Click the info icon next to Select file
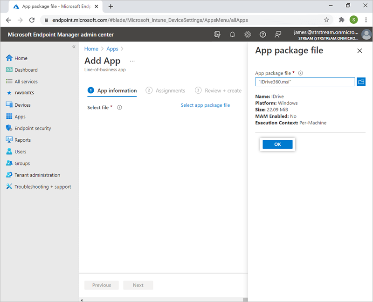 coord(119,108)
